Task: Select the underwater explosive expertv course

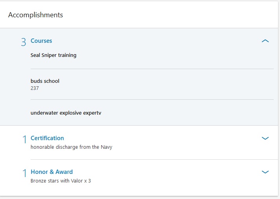Action: (x=66, y=113)
